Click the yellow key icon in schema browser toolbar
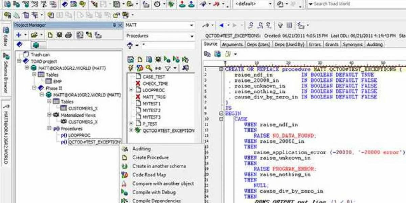406x203 pixels. point(149,68)
